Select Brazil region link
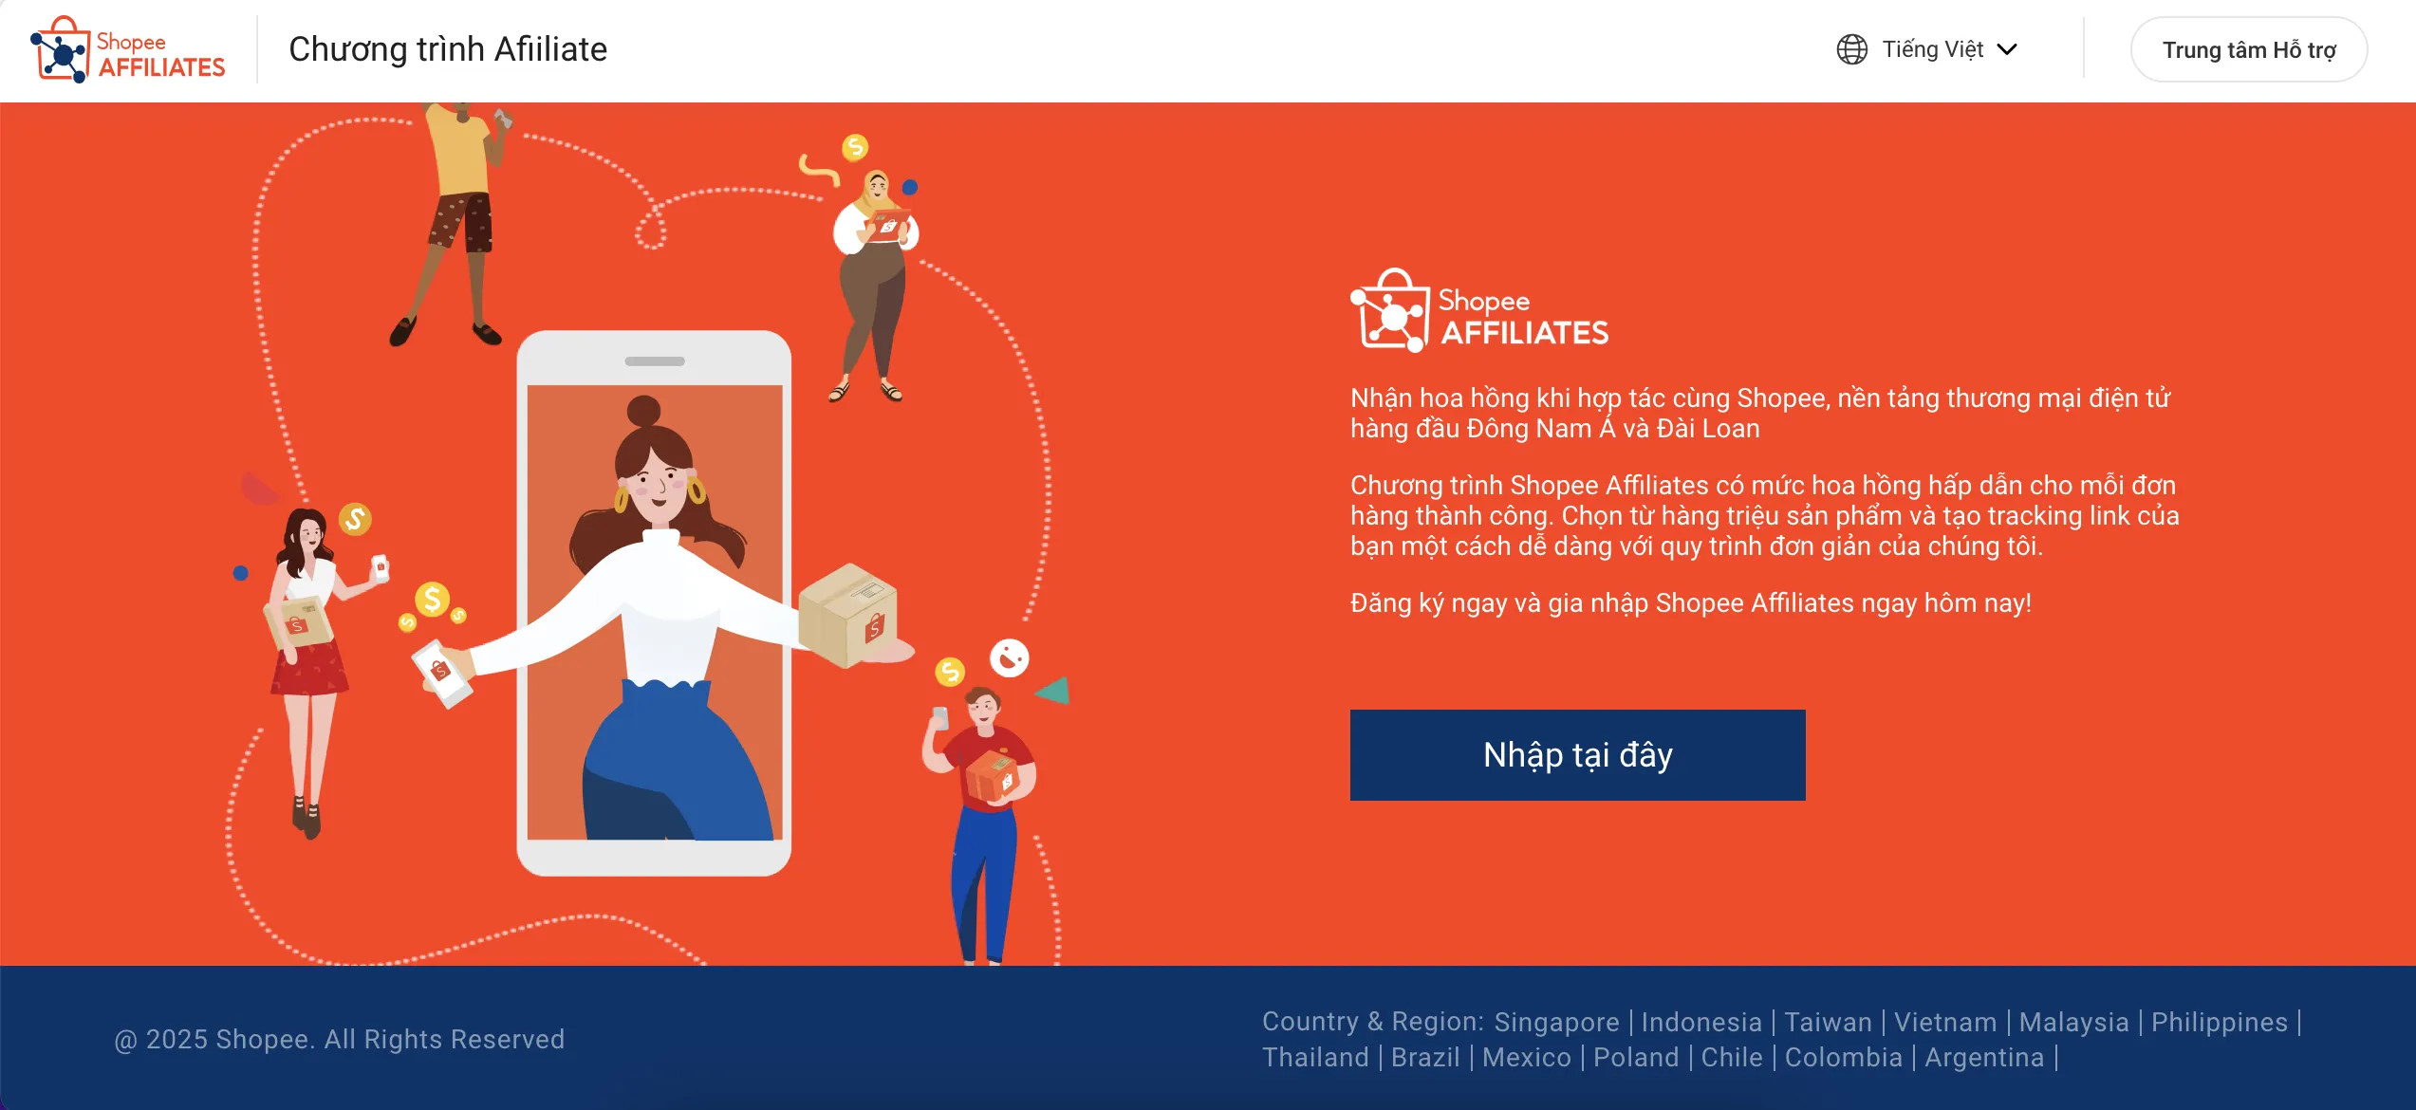The height and width of the screenshot is (1110, 2416). (x=1425, y=1057)
